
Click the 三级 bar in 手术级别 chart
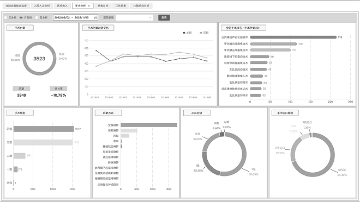[x=43, y=142]
